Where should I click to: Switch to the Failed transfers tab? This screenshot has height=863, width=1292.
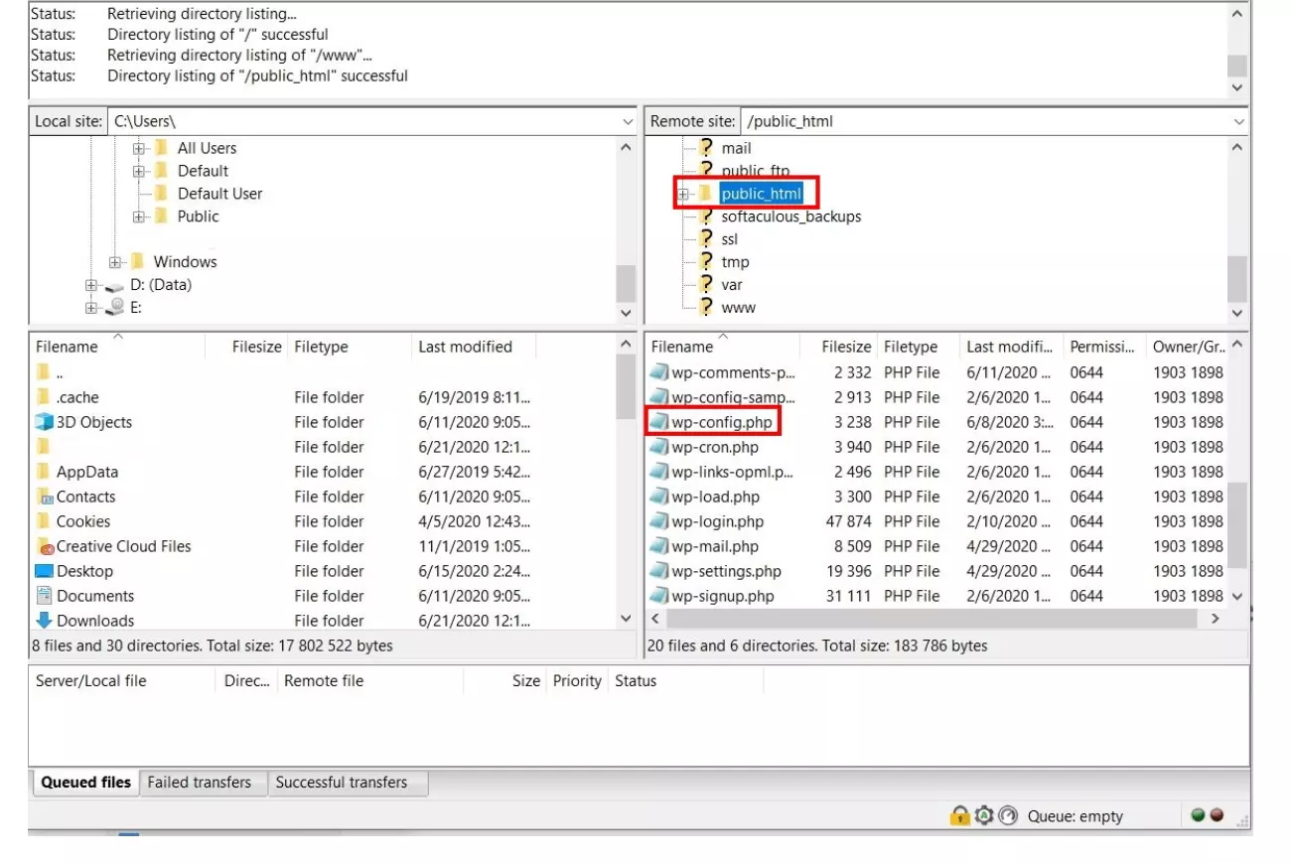[199, 783]
